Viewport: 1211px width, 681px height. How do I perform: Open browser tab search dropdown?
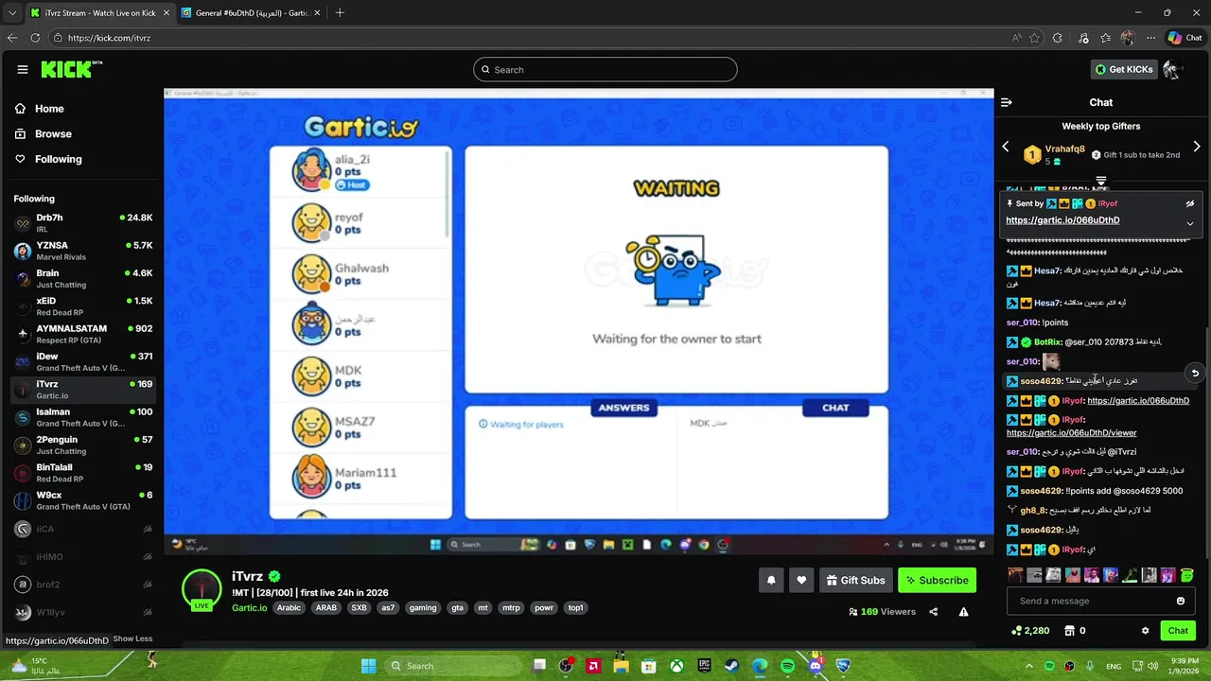coord(11,13)
